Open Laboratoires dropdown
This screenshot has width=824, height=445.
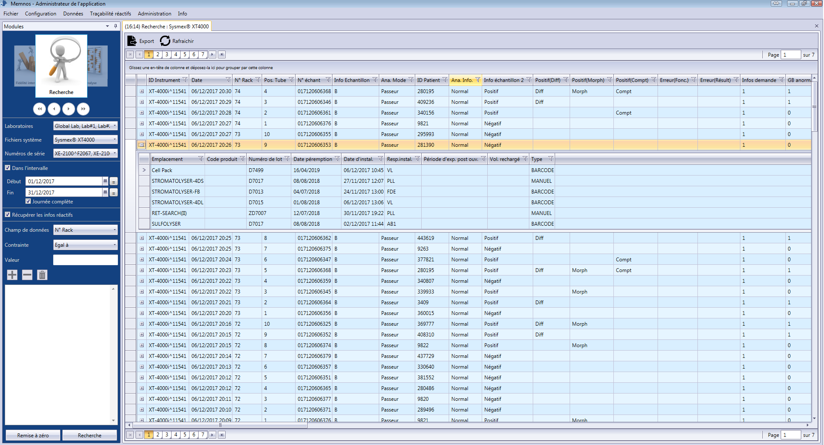tap(85, 126)
